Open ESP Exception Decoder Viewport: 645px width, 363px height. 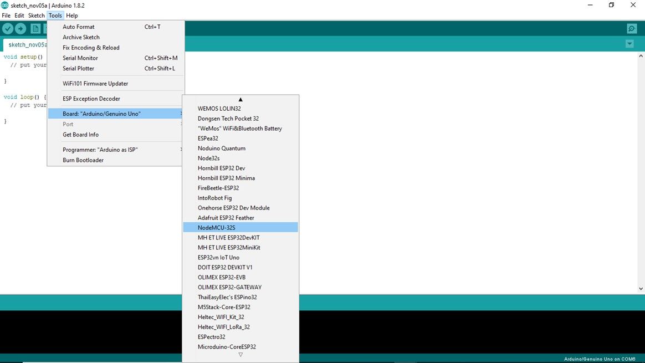[115, 99]
